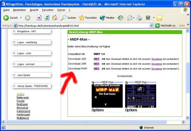Open the ? help menu
Image resolution: width=191 pixels, height=131 pixels.
click(69, 10)
